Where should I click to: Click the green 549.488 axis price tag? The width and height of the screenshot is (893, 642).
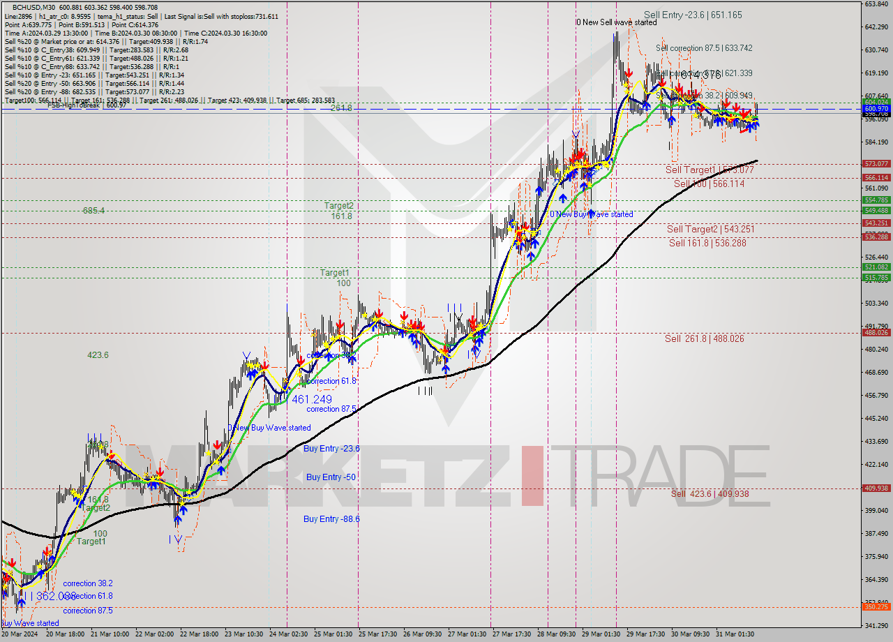tap(876, 211)
